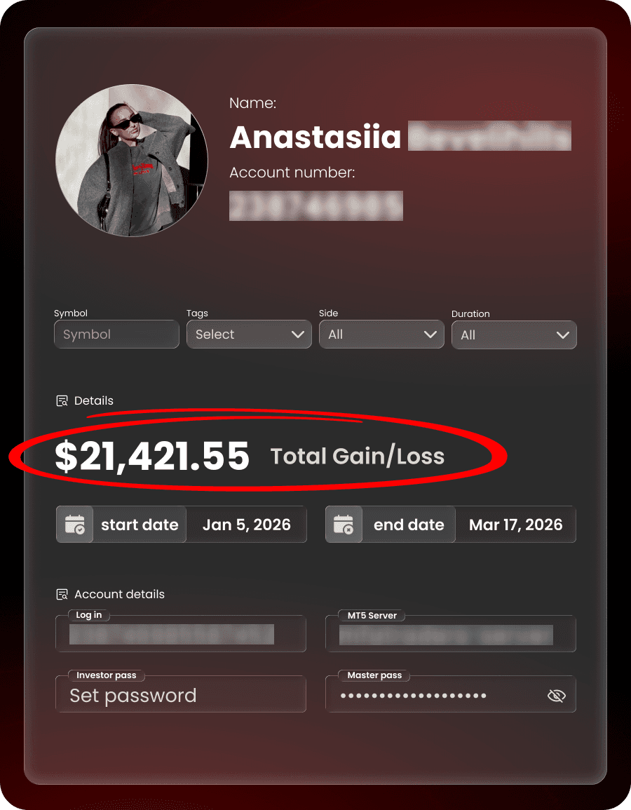Image resolution: width=631 pixels, height=810 pixels.
Task: Click the Log in field
Action: (181, 634)
